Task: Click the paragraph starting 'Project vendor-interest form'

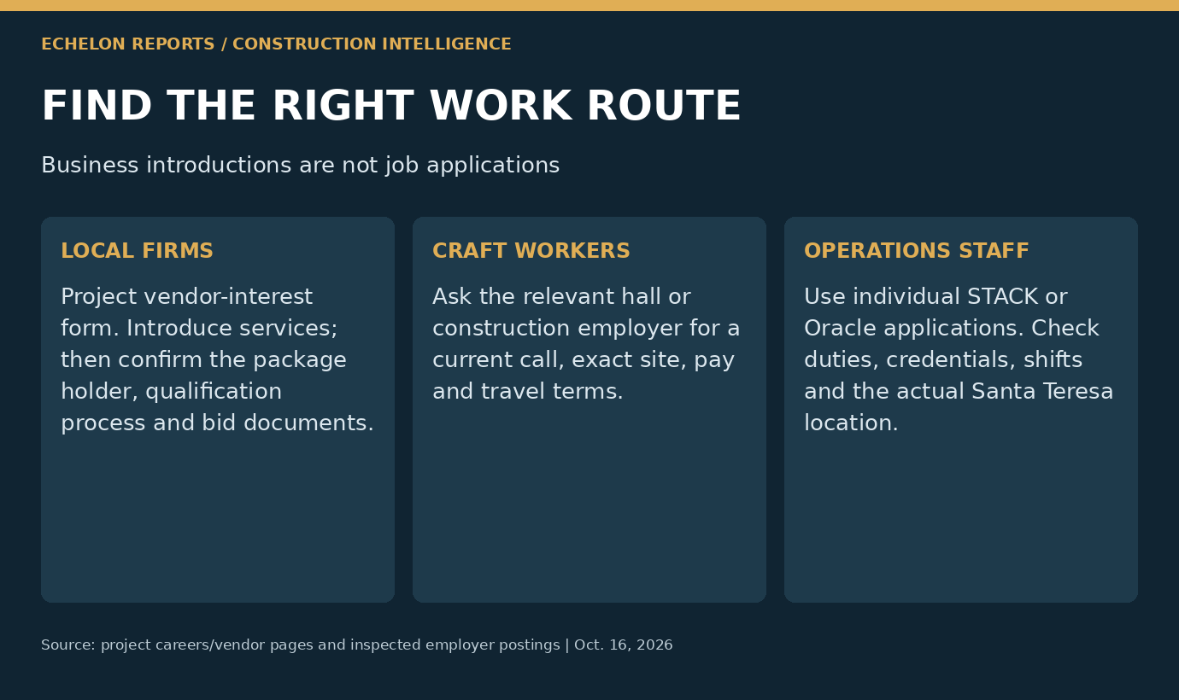Action: pyautogui.click(x=217, y=360)
